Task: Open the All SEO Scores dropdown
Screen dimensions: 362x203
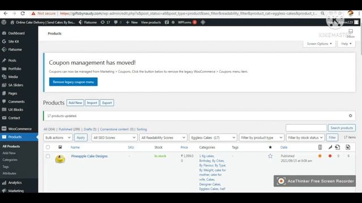Action: point(114,138)
